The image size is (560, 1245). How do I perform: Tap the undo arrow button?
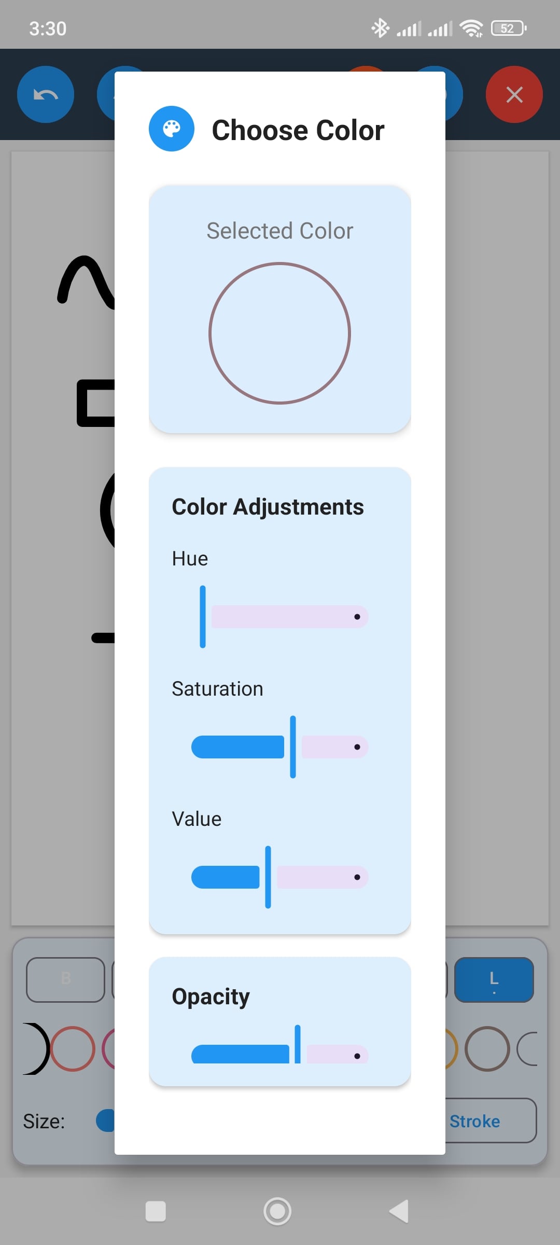(x=46, y=94)
